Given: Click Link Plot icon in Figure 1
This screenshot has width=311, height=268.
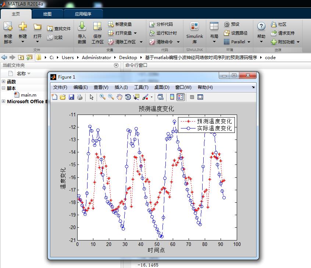Looking at the screenshot, I should (x=160, y=97).
